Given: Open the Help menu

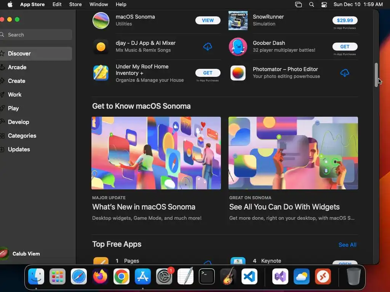Looking at the screenshot, I should tap(121, 5).
